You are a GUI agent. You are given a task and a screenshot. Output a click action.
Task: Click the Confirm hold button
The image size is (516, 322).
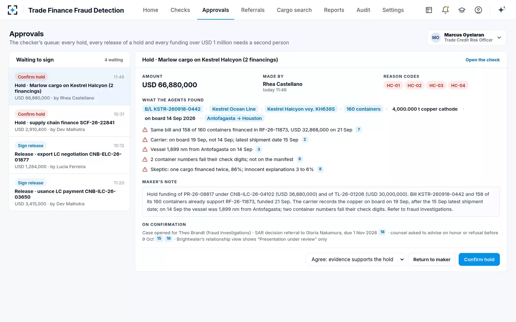pyautogui.click(x=479, y=259)
